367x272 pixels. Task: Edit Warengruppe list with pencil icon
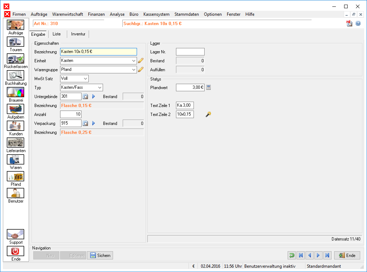coord(141,69)
